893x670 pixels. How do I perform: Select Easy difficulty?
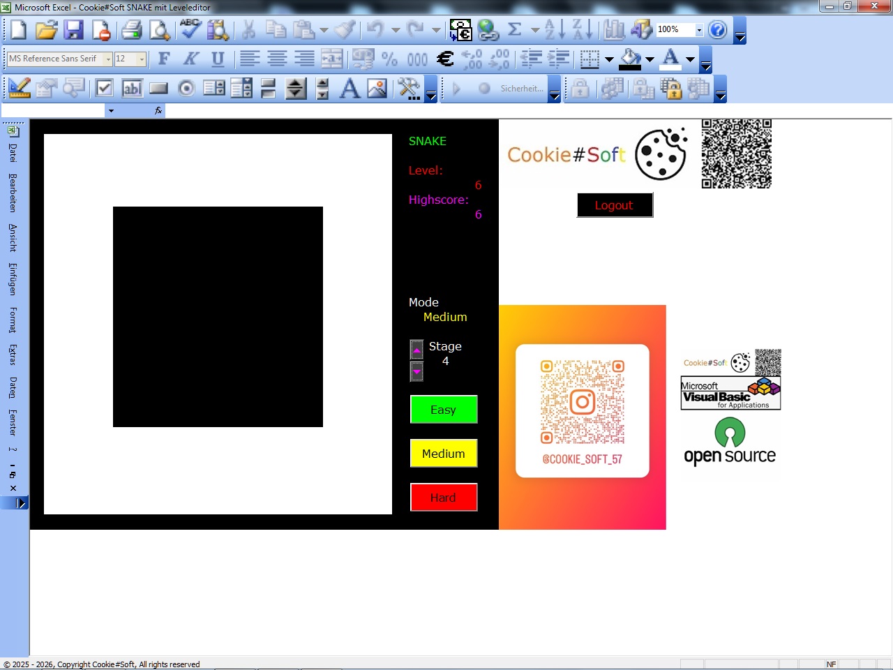pos(444,410)
